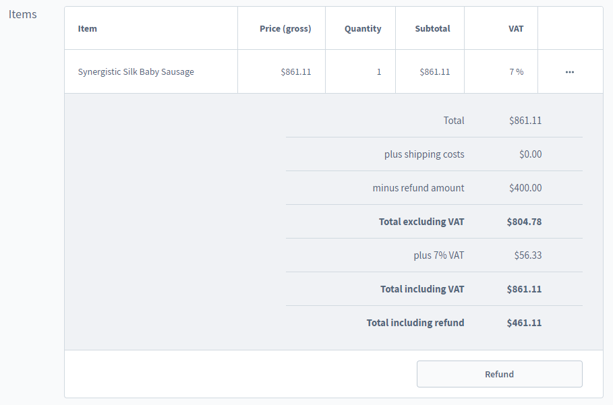Click the plus shipping costs value $0.00
Screen dimensions: 613x405
[531, 154]
